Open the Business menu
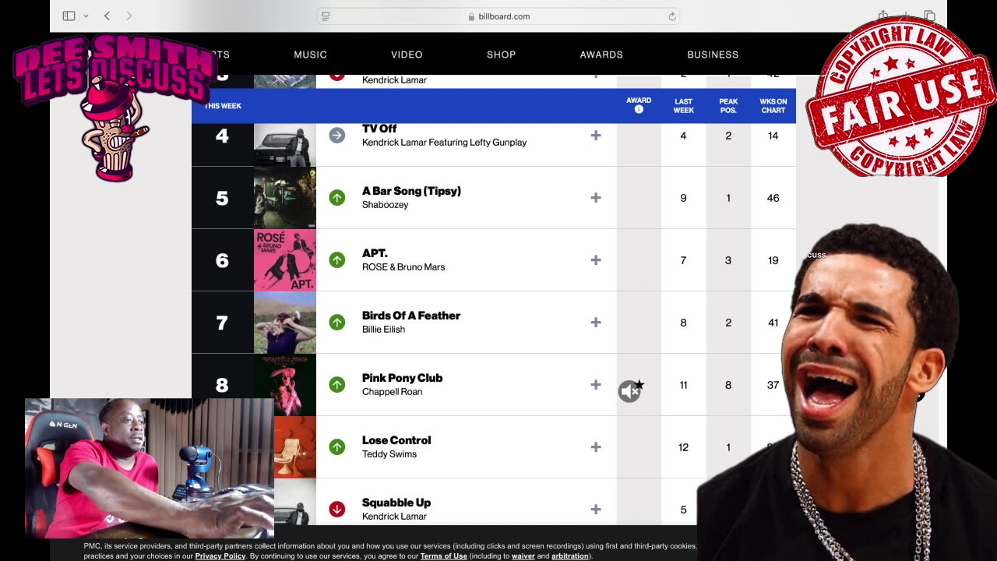 point(713,55)
